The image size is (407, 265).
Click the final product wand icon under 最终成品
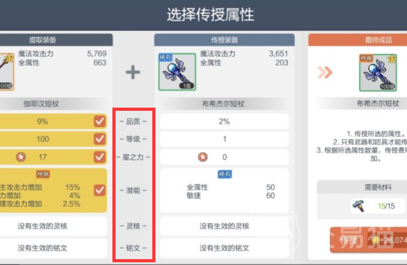[x=378, y=72]
